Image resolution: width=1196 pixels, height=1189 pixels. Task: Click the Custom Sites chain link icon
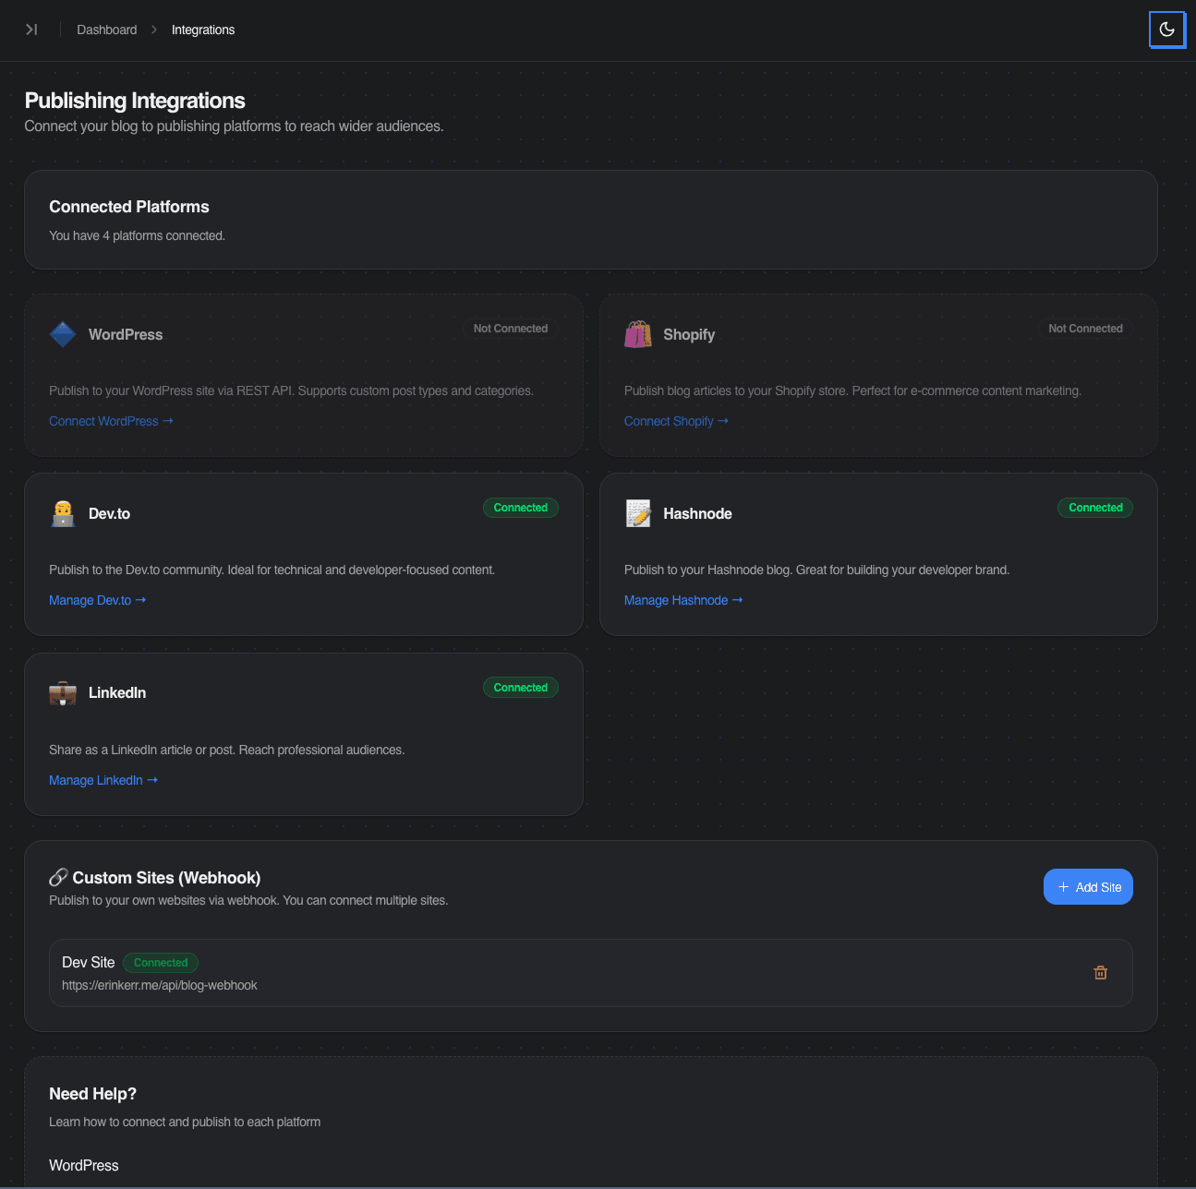click(x=58, y=877)
